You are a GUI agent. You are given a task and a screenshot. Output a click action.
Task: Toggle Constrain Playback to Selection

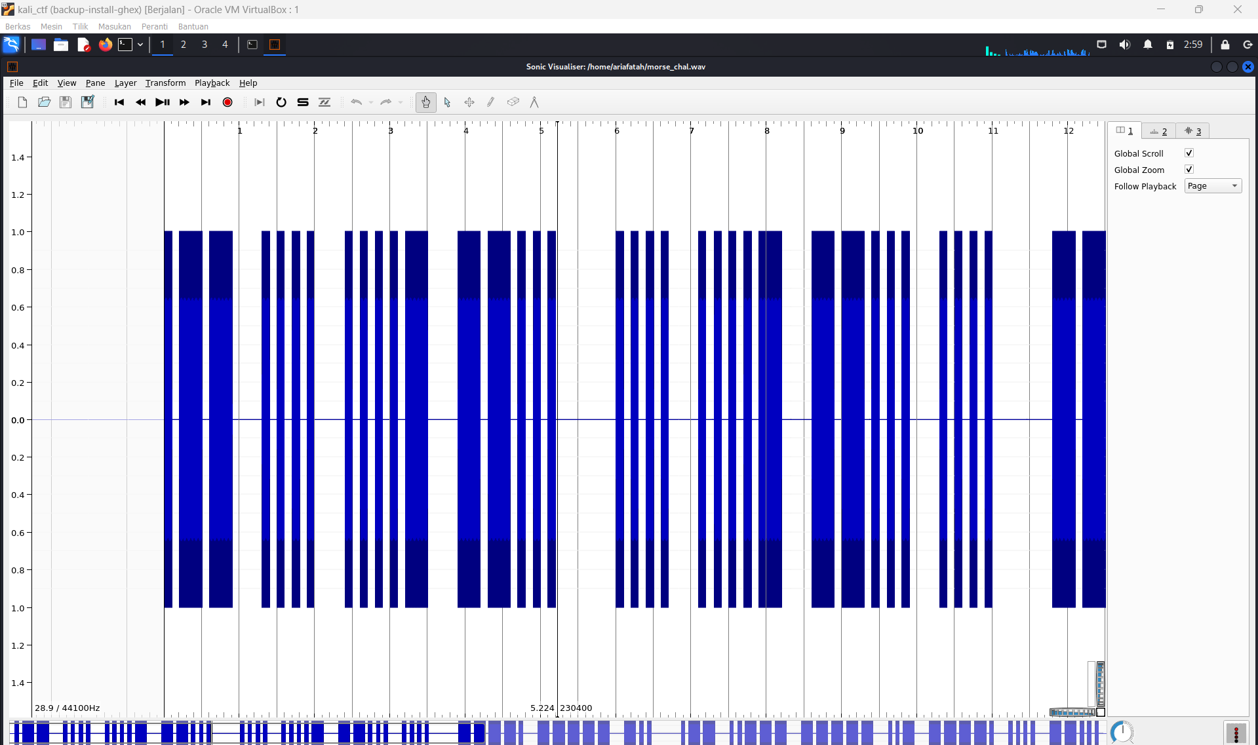[260, 102]
